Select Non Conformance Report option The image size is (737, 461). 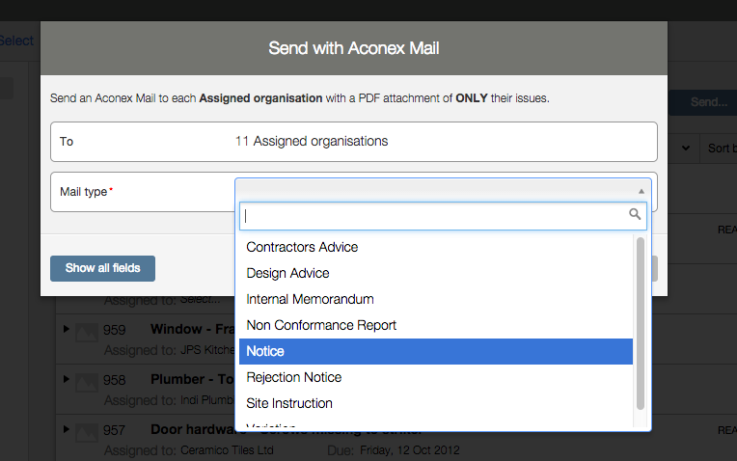436,325
